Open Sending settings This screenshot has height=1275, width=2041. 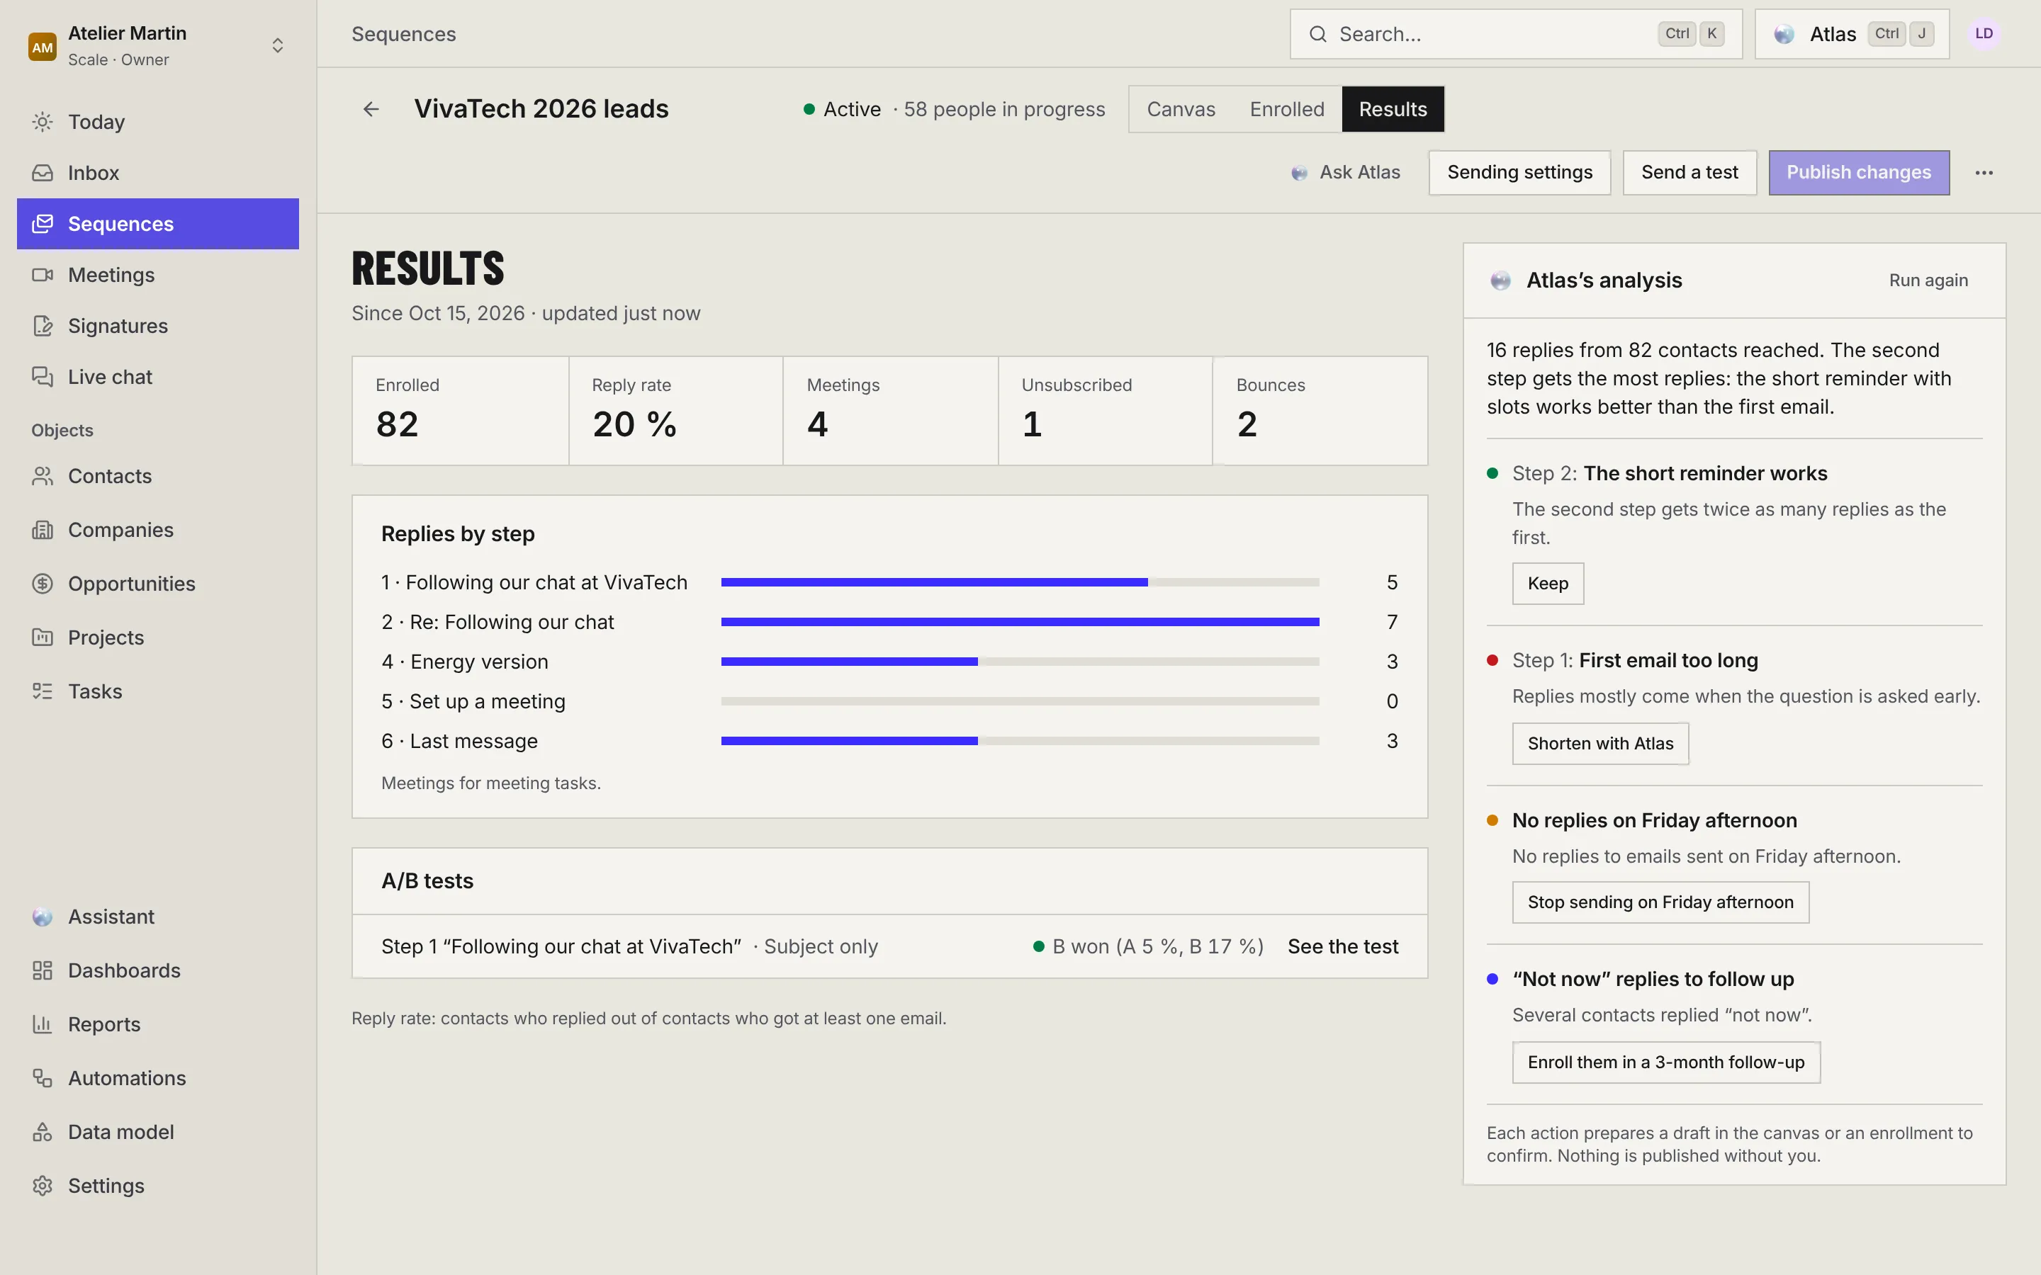(x=1519, y=173)
